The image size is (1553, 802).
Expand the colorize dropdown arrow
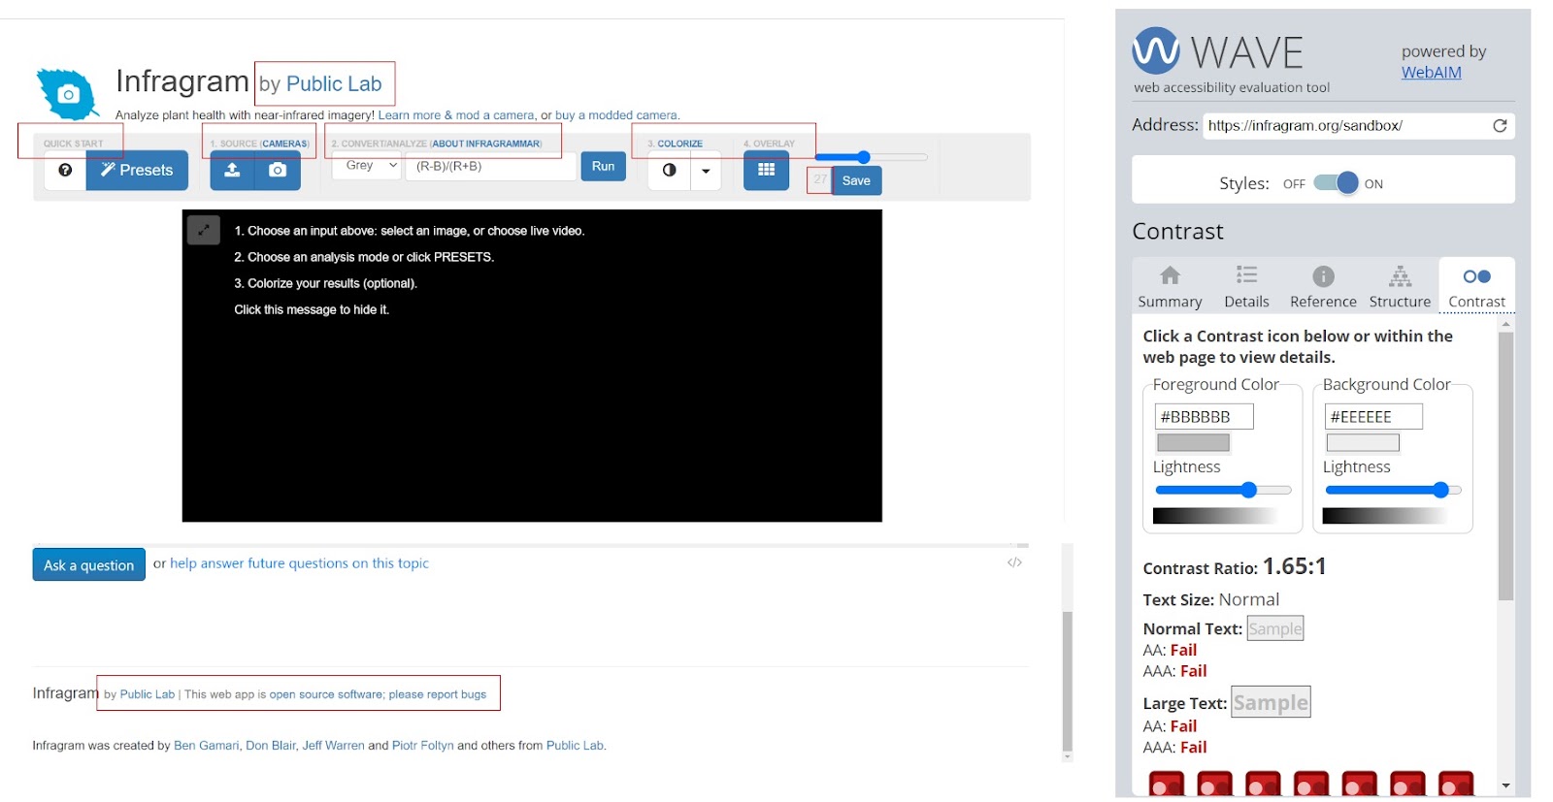coord(706,171)
